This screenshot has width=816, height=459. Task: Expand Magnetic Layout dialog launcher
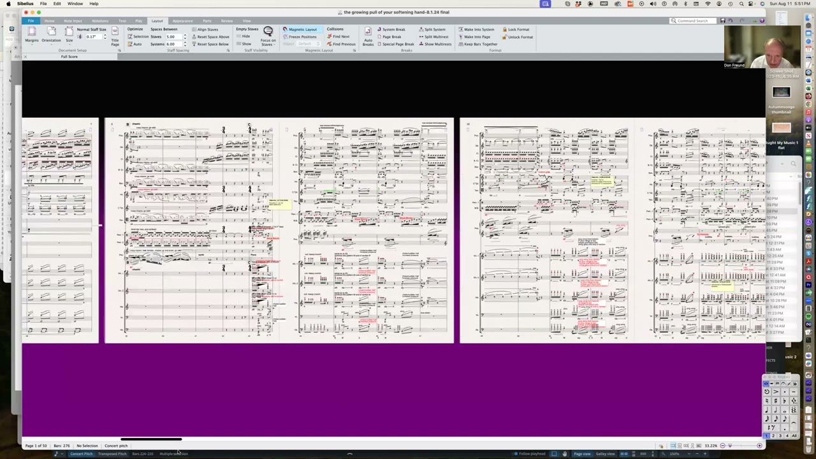point(354,50)
